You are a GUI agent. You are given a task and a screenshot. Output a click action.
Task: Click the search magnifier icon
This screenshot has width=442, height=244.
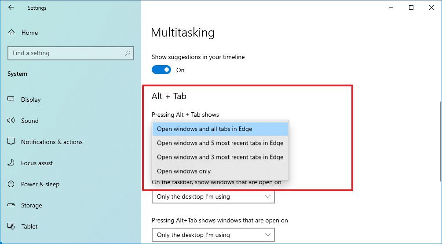click(x=128, y=53)
